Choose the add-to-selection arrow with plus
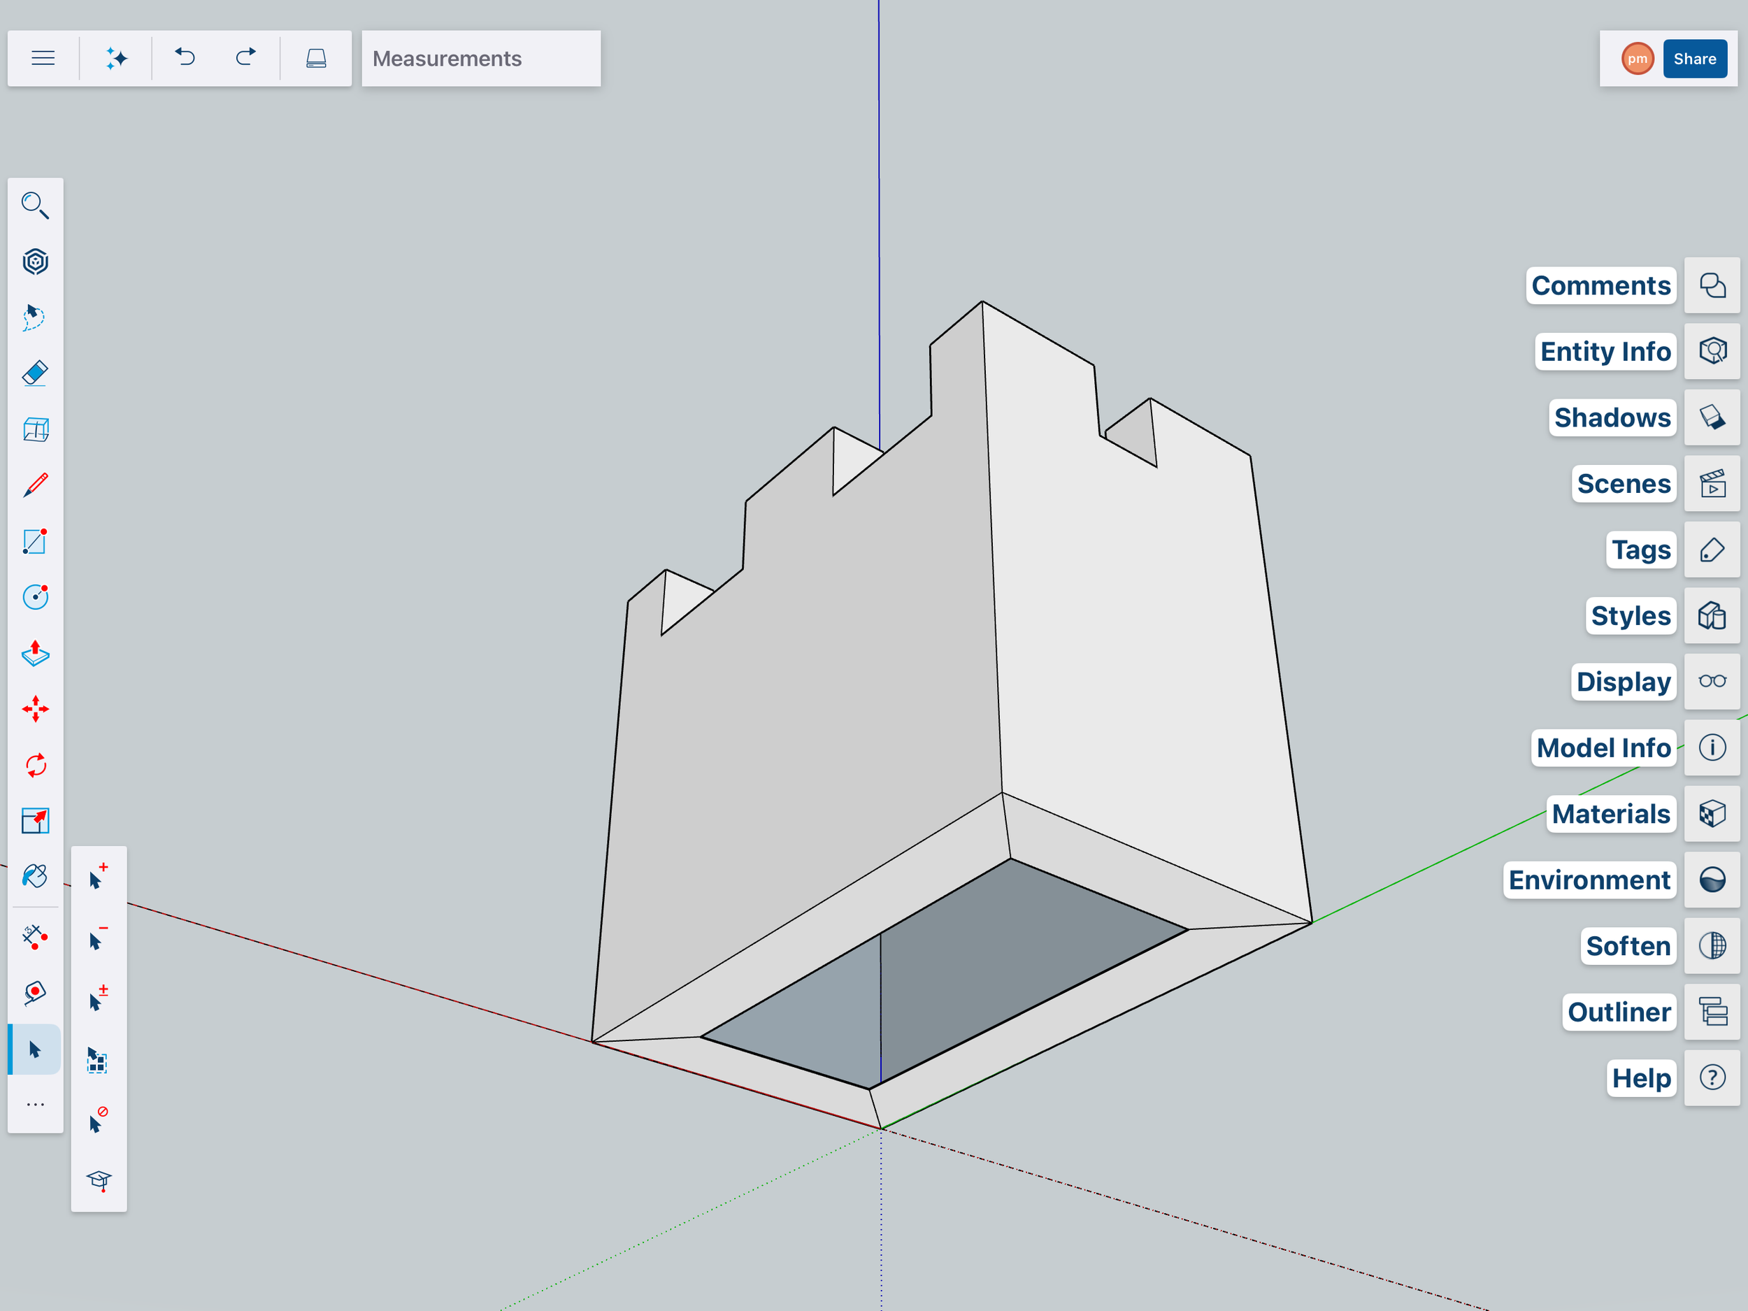1748x1311 pixels. [99, 876]
